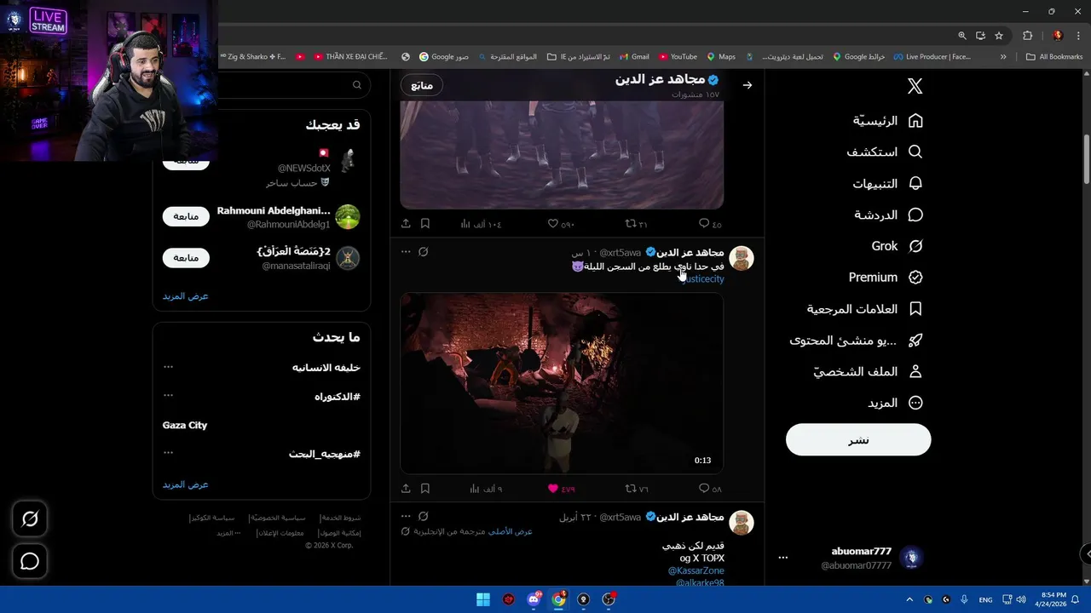Click back arrow in profile header
The width and height of the screenshot is (1091, 613).
(x=748, y=85)
